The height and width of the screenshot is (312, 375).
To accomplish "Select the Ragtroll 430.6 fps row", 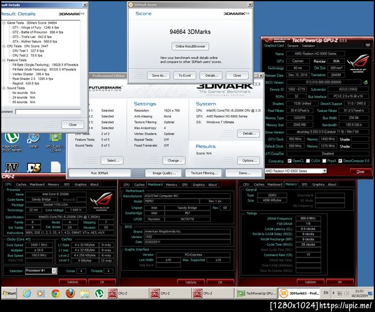I will (x=26, y=84).
